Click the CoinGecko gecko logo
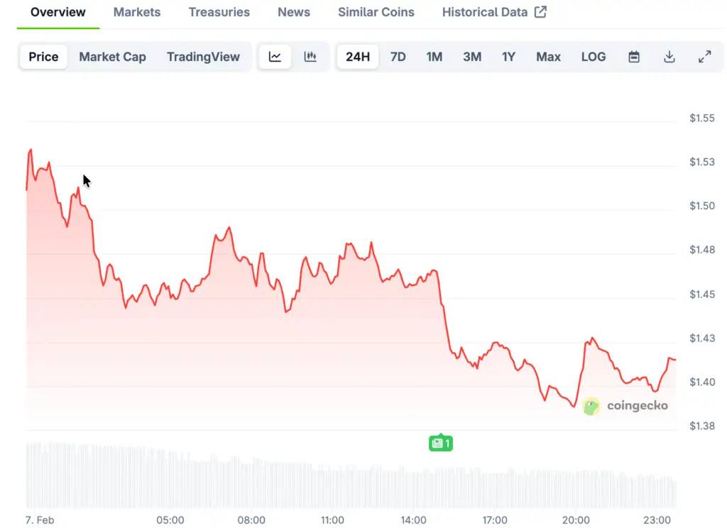This screenshot has height=528, width=727. tap(591, 406)
